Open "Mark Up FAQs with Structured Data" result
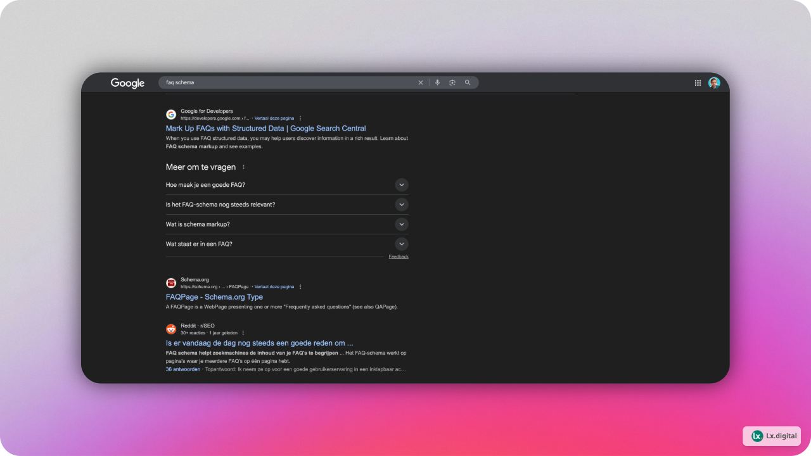Screen dimensions: 811x456 266,129
